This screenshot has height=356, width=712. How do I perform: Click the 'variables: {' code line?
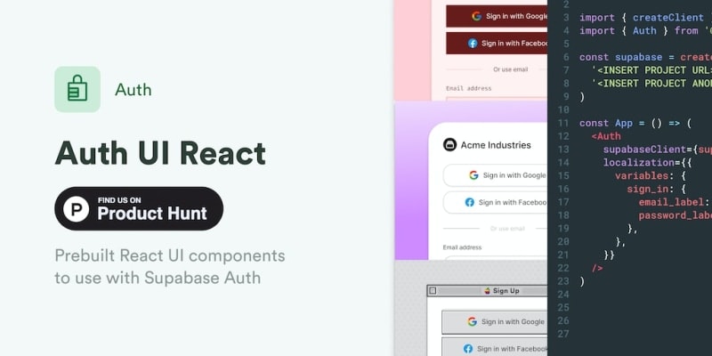[651, 175]
